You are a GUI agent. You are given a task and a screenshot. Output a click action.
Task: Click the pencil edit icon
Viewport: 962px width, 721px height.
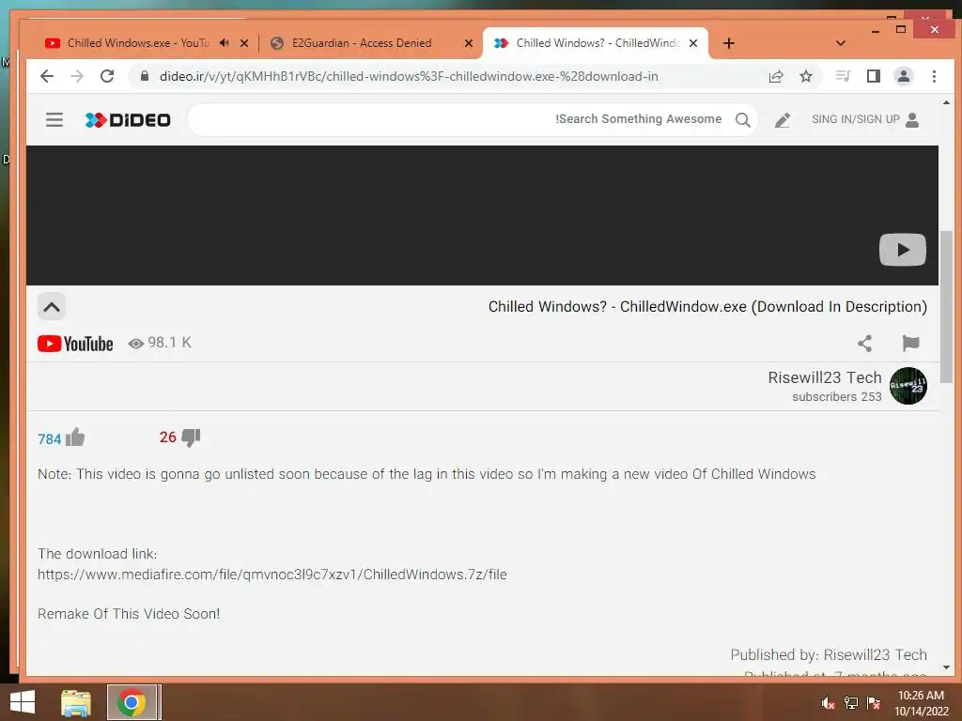pyautogui.click(x=782, y=120)
